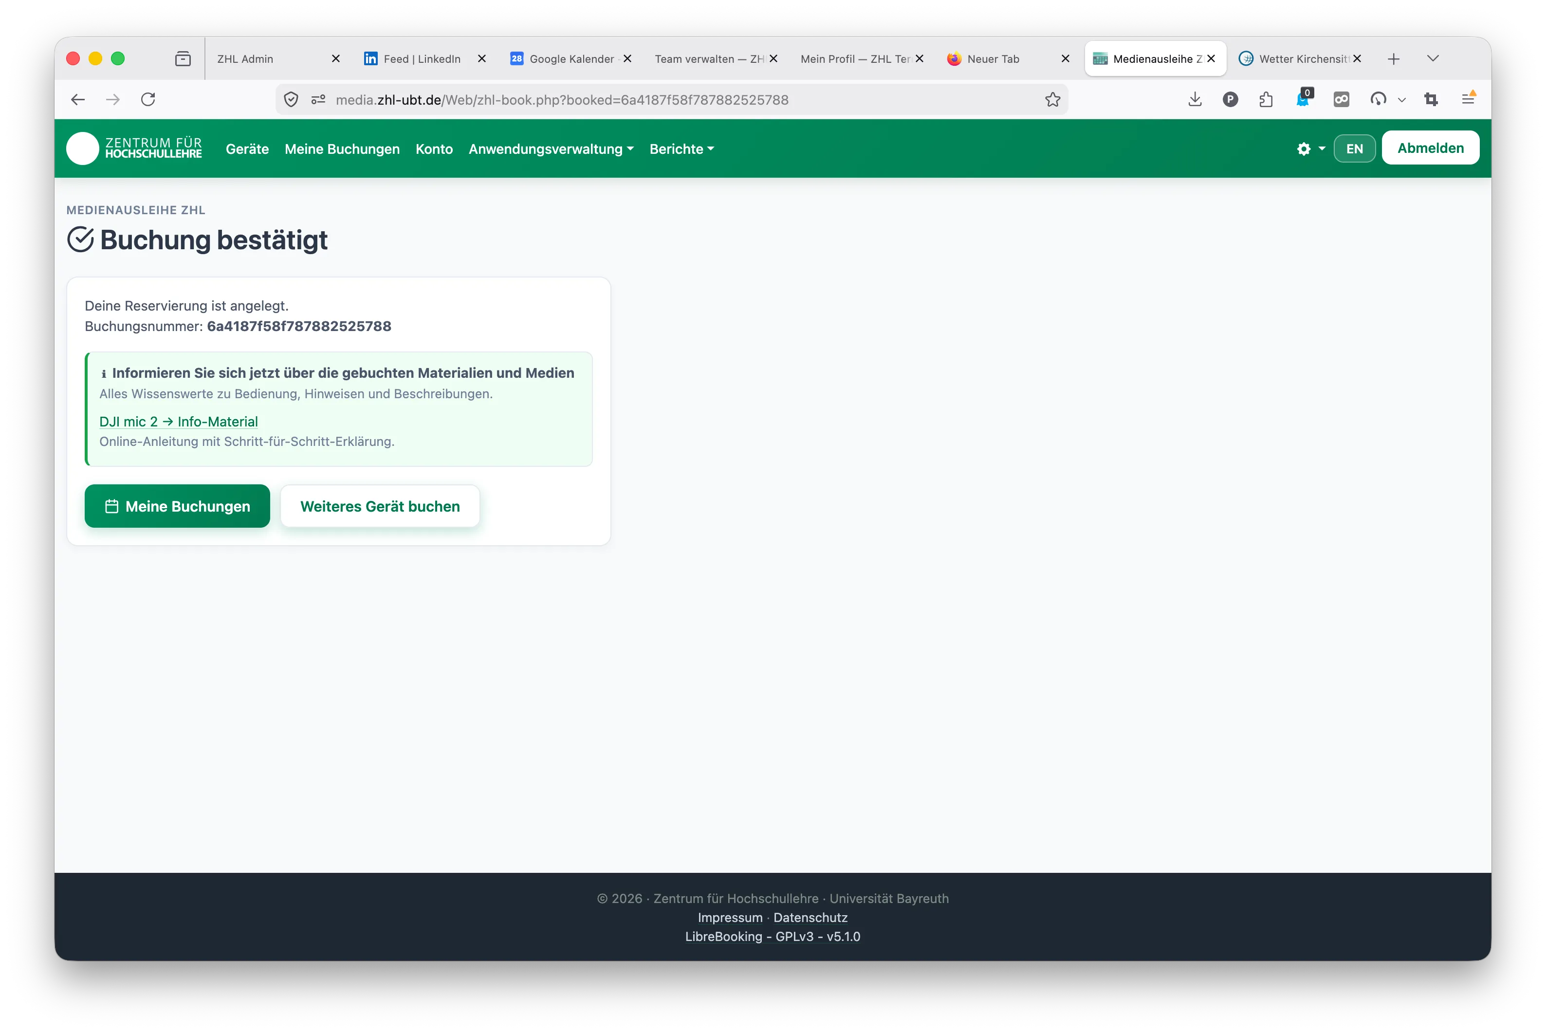Open the screenshot crop tool icon
Viewport: 1546px width, 1033px height.
click(x=1431, y=99)
